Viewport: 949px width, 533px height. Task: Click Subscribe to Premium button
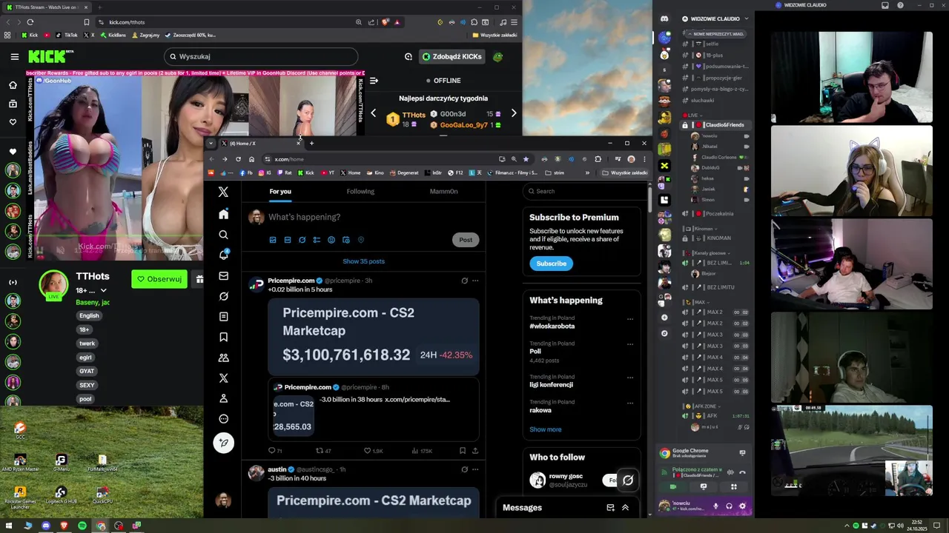point(551,264)
